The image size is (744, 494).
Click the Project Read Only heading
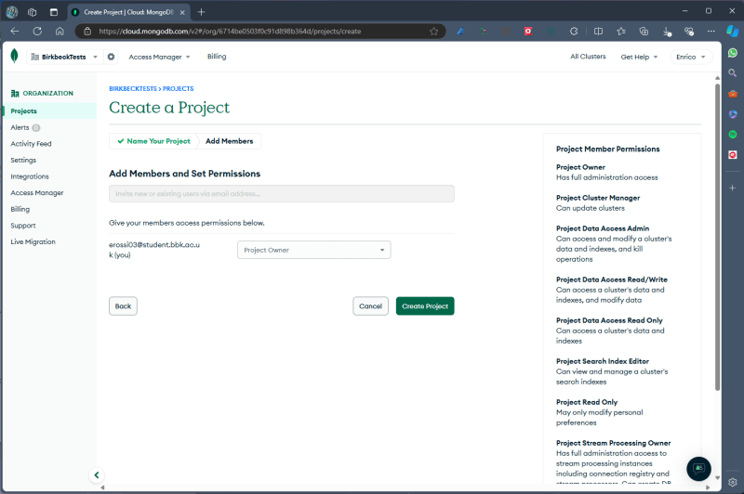587,402
